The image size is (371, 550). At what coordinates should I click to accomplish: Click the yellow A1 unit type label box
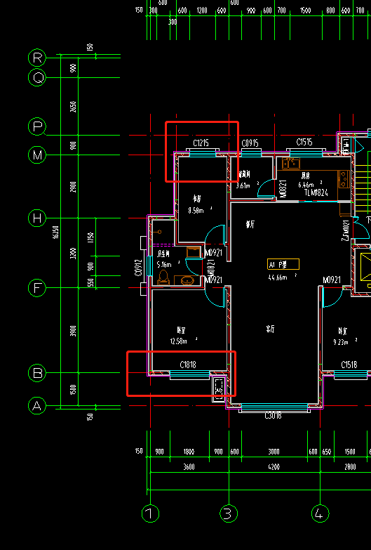pyautogui.click(x=283, y=264)
